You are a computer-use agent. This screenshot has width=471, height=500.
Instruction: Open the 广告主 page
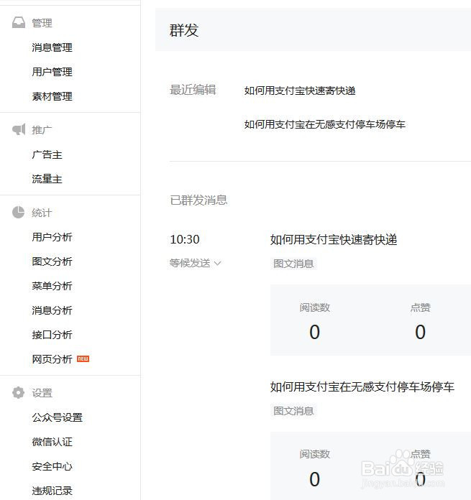(47, 155)
